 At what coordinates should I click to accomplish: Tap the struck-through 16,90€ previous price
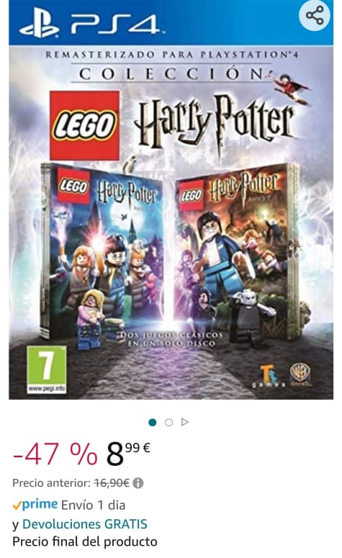[112, 483]
